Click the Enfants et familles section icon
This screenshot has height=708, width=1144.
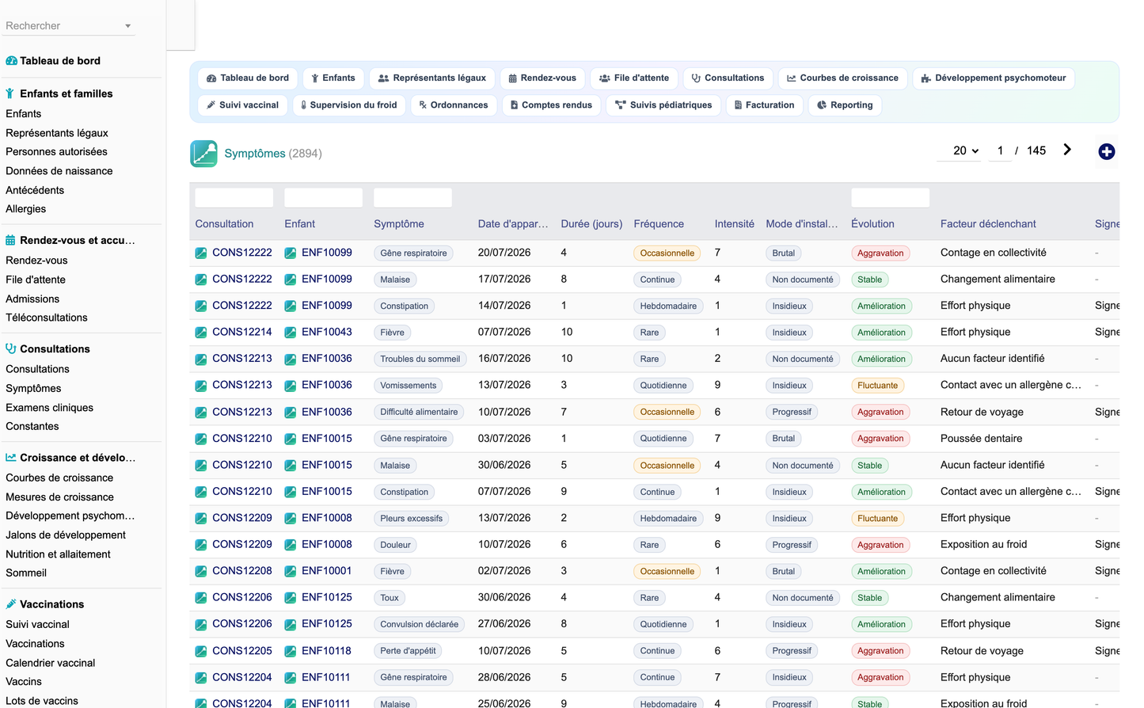10,93
